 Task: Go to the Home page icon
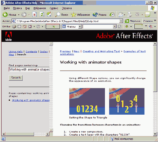click(49, 15)
